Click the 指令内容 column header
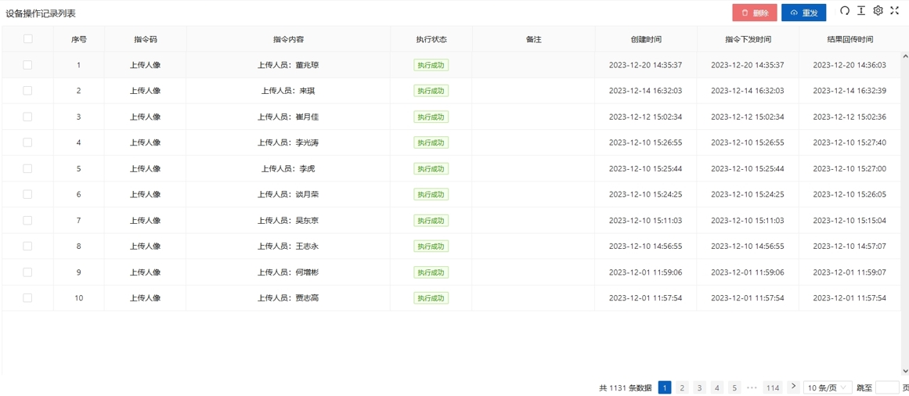 pos(288,39)
